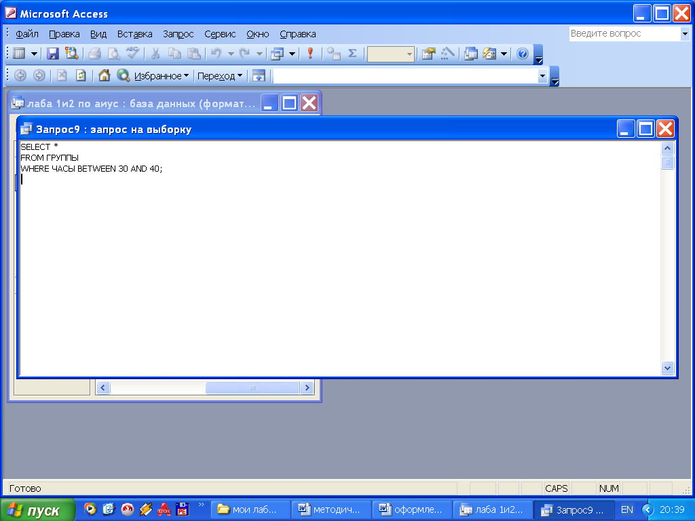Click the EN language indicator in tray
Screen dimensions: 695x521
tap(626, 510)
